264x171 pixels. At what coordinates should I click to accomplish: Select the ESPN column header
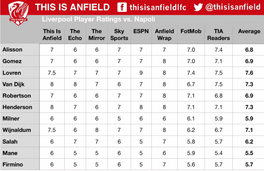[141, 31]
